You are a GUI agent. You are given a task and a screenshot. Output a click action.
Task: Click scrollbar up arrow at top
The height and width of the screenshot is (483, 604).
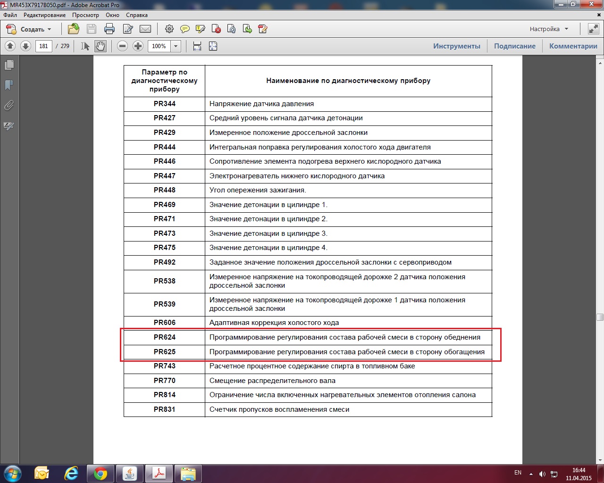click(600, 62)
